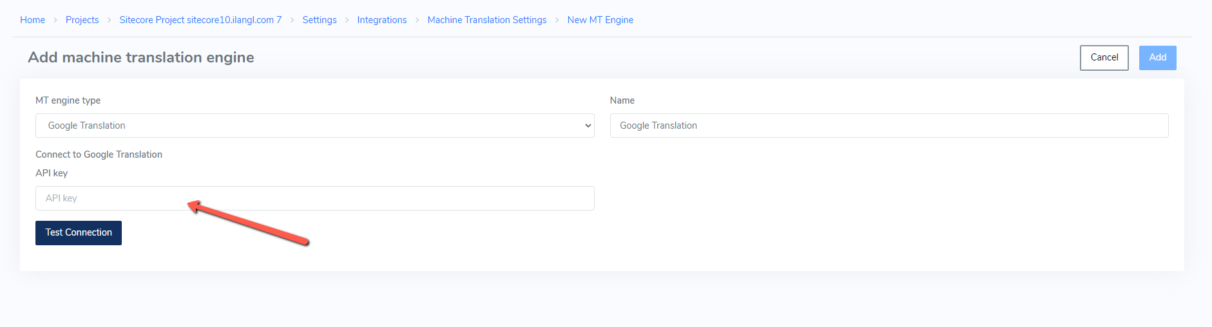1212x327 pixels.
Task: Click the API key label text
Action: (52, 173)
